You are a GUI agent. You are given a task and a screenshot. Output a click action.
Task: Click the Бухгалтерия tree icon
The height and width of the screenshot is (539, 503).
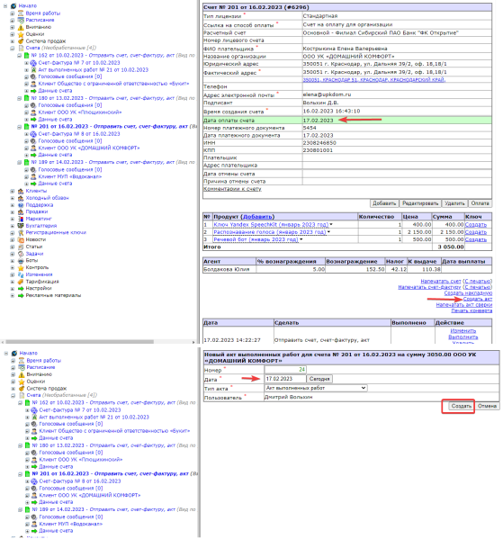pos(21,226)
